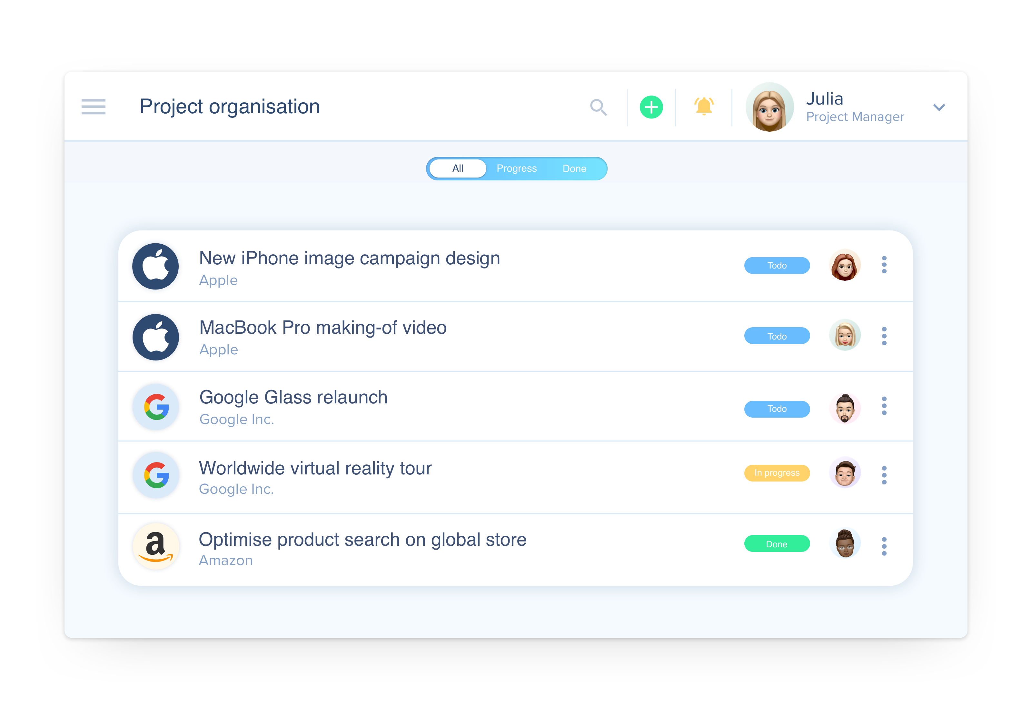Click Julia's profile avatar
1032x710 pixels.
769,107
